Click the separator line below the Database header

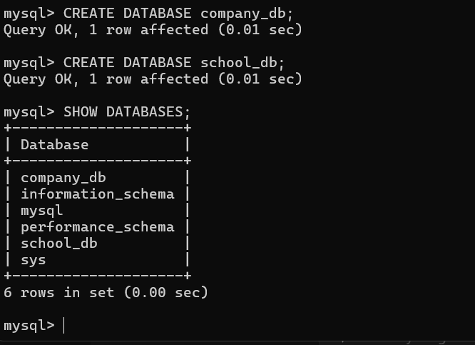coord(97,161)
